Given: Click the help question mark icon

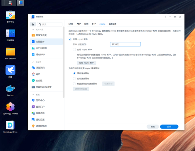Looking at the screenshot, I should point(165,17).
